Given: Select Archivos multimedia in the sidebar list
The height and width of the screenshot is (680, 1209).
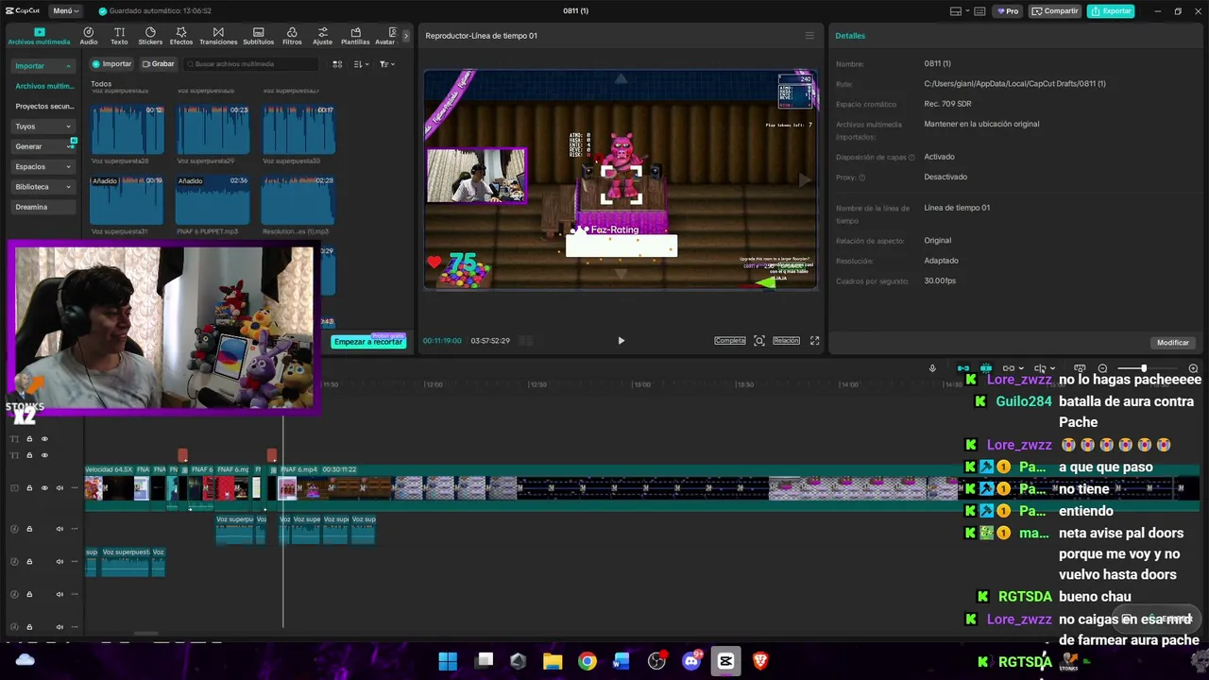Looking at the screenshot, I should pos(44,86).
